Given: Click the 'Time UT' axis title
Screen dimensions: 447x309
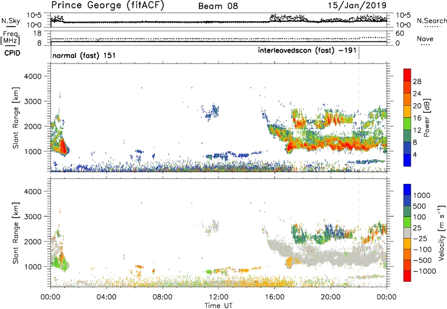Looking at the screenshot, I should click(x=218, y=306).
